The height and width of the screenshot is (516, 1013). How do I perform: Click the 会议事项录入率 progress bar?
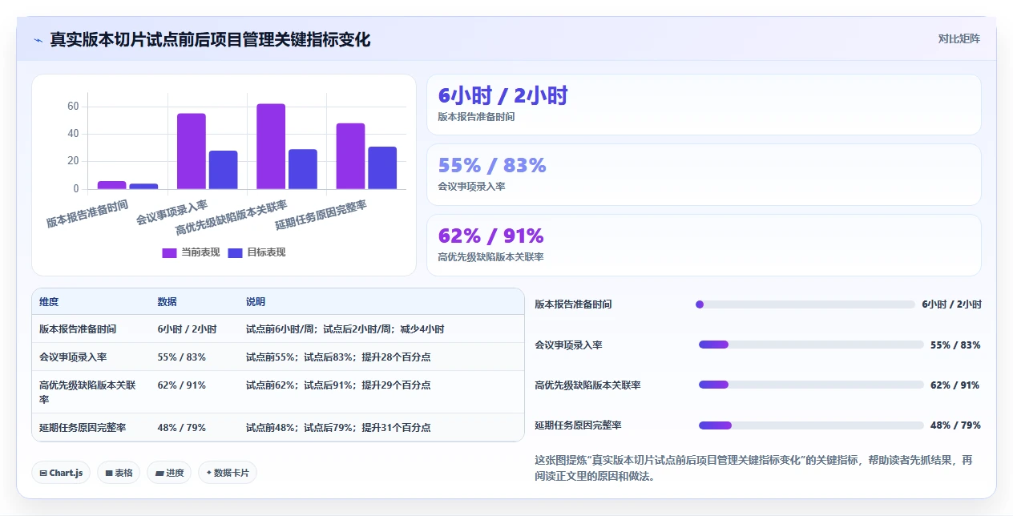811,345
